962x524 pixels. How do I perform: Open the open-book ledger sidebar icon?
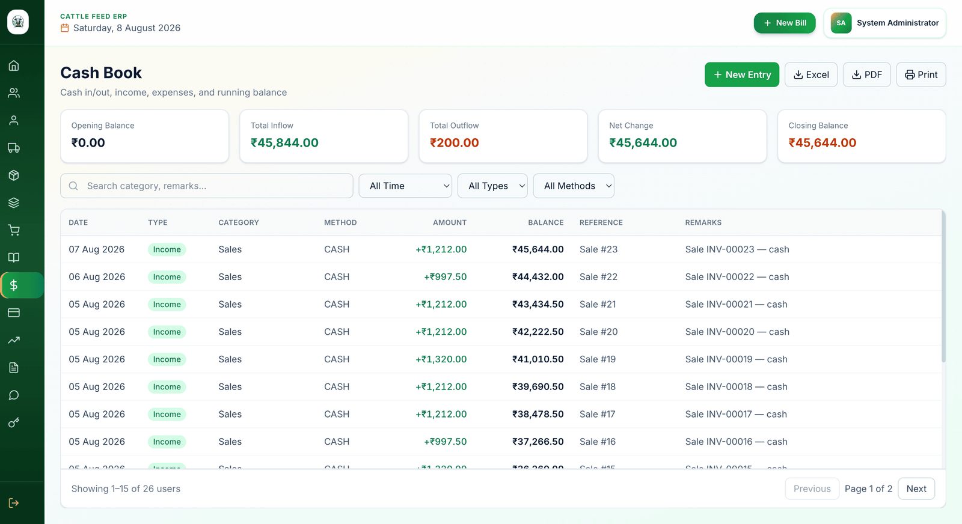[14, 258]
